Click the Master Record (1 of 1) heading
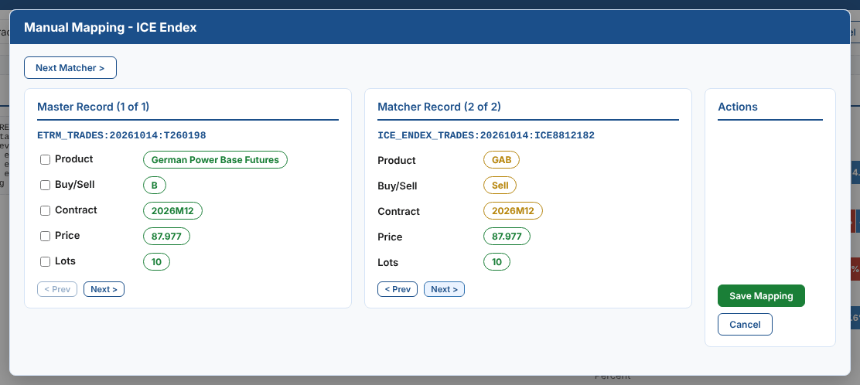860x385 pixels. click(94, 107)
